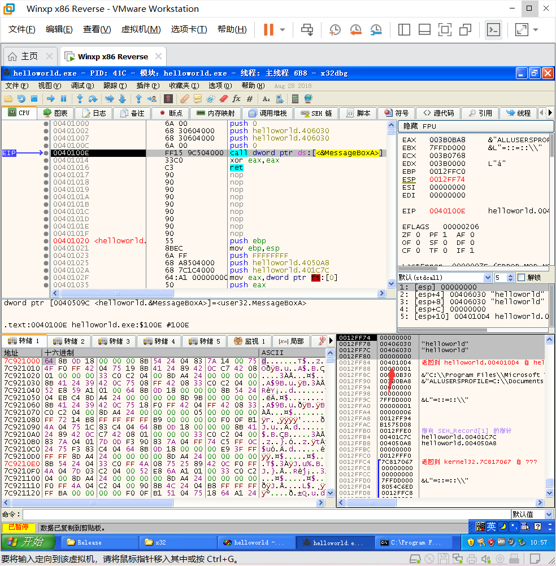Open the Scylla plugin icon
This screenshot has height=566, width=556.
[168, 99]
